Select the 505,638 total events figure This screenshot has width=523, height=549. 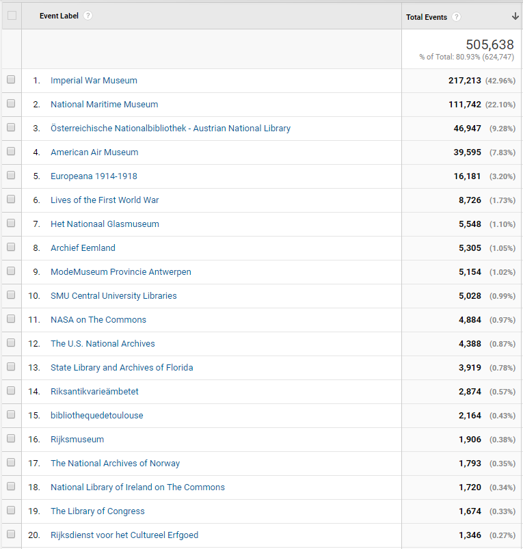point(490,44)
